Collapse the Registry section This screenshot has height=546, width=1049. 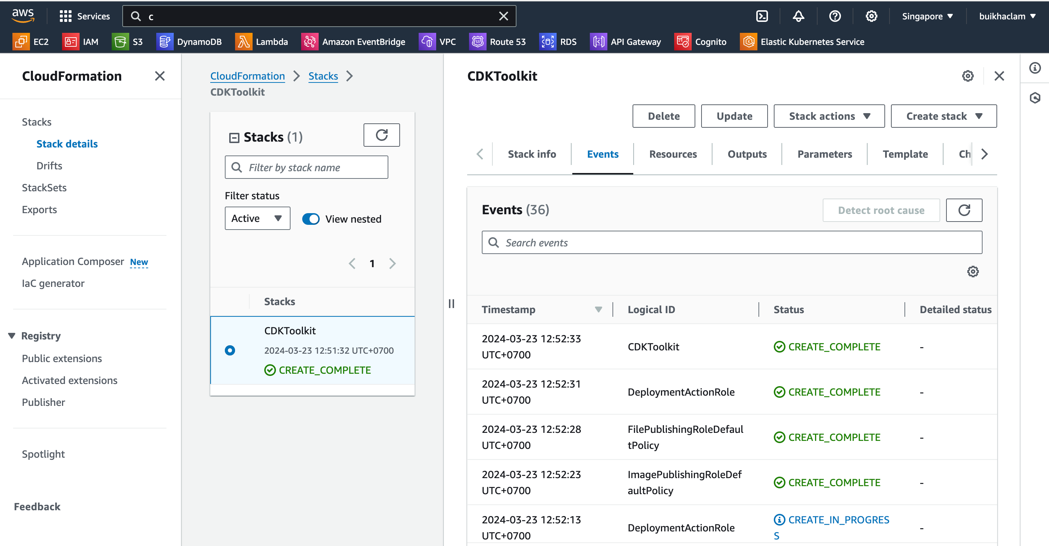[x=11, y=336]
